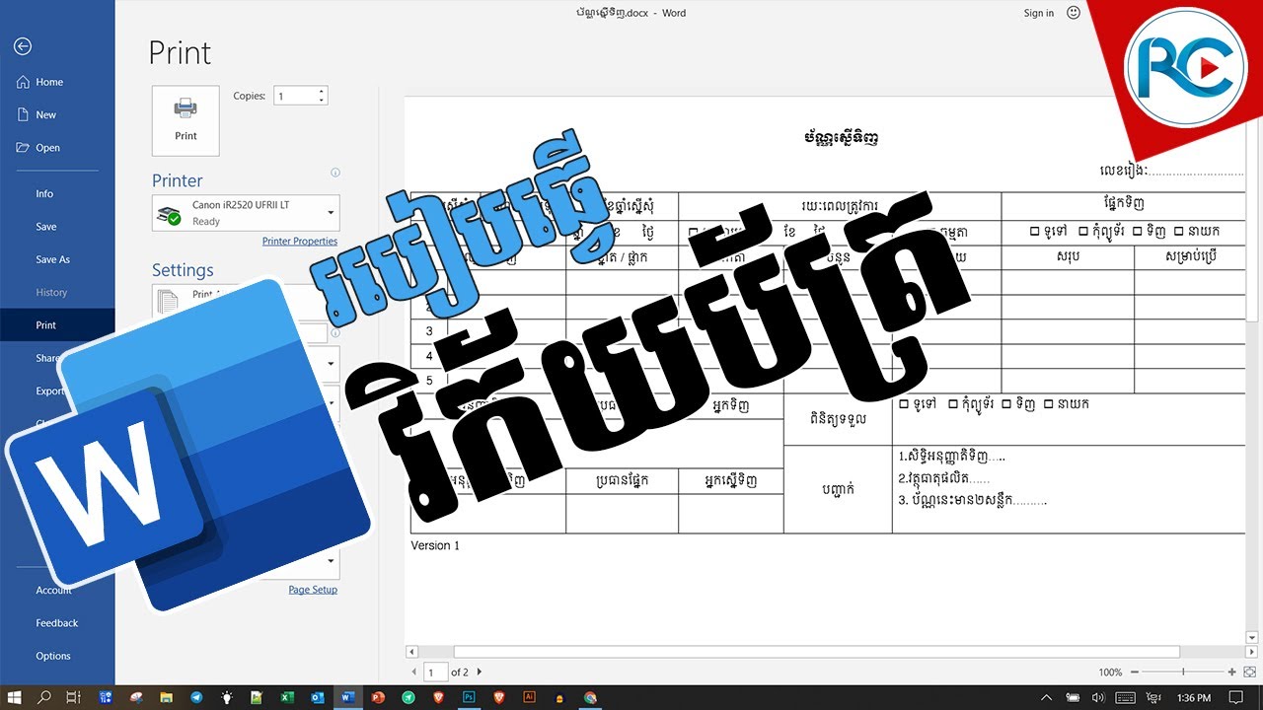The image size is (1263, 710).
Task: Select the Print item in the sidebar
Action: (x=57, y=325)
